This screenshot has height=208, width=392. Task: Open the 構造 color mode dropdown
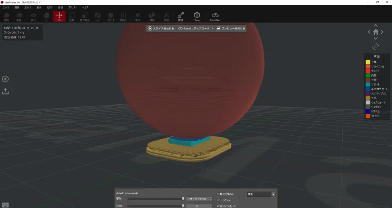261,194
